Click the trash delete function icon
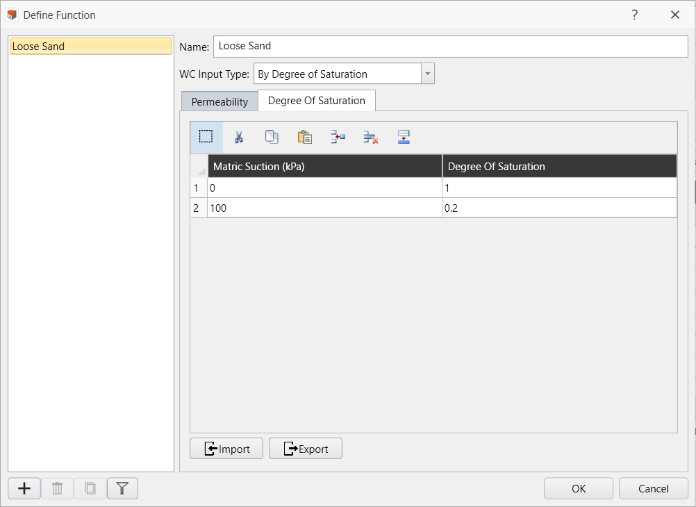Viewport: 696px width, 507px height. [57, 489]
